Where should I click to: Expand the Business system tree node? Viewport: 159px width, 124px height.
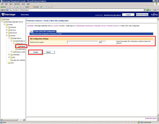point(11,52)
